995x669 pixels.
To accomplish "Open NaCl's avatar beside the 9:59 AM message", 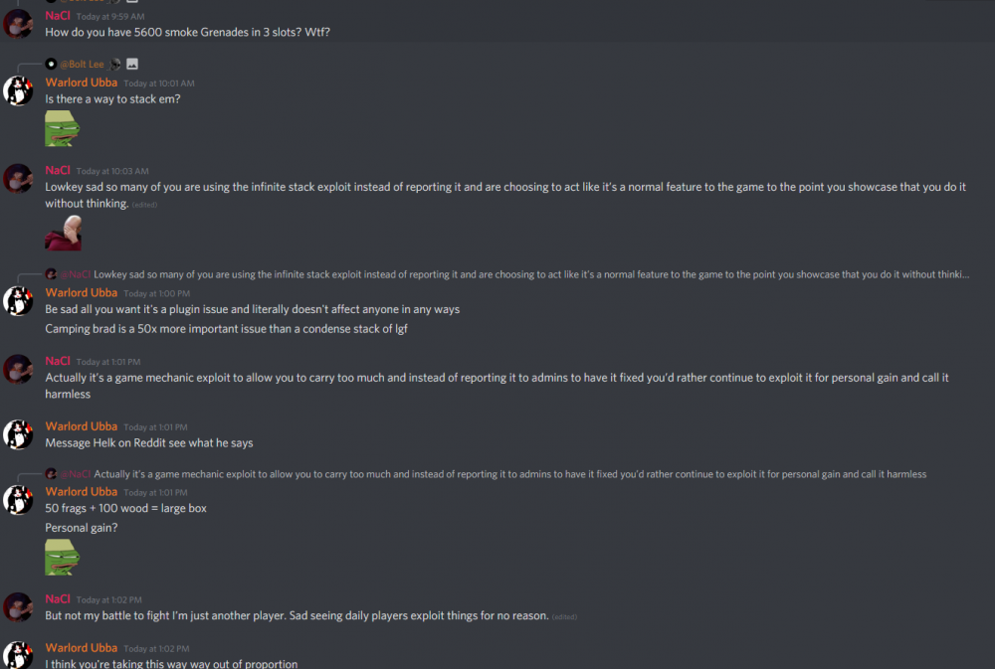I will click(19, 24).
